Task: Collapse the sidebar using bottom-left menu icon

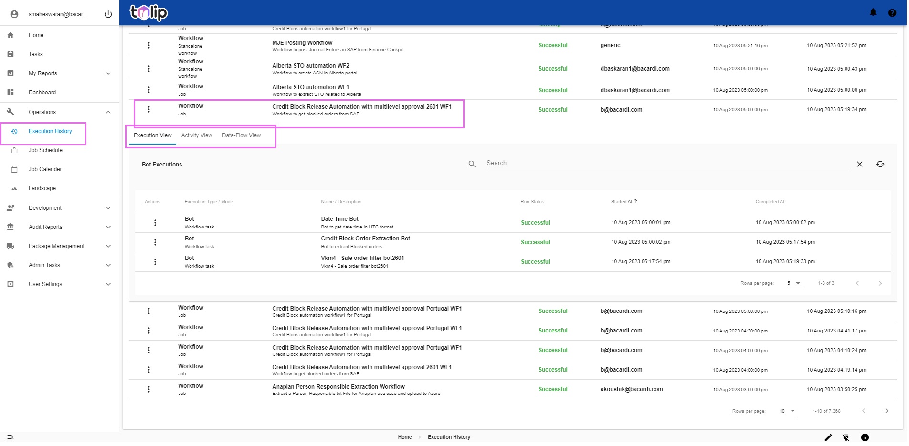Action: click(x=11, y=437)
